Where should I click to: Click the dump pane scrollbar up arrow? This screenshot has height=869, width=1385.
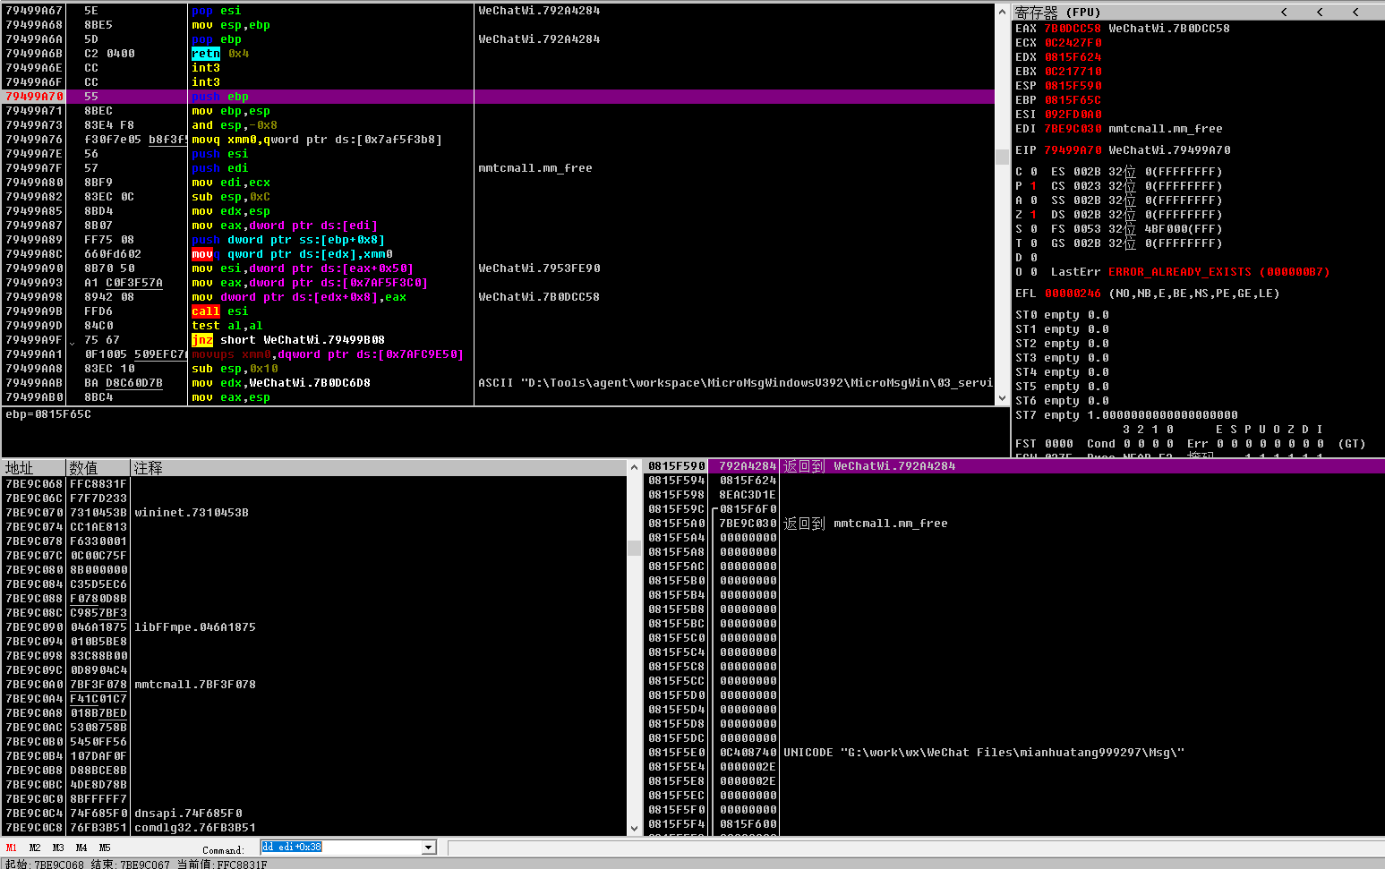[635, 466]
